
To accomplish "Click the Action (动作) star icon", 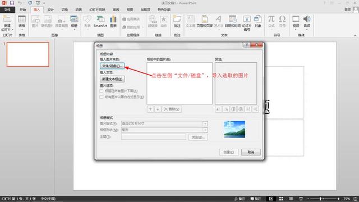I will [163, 21].
